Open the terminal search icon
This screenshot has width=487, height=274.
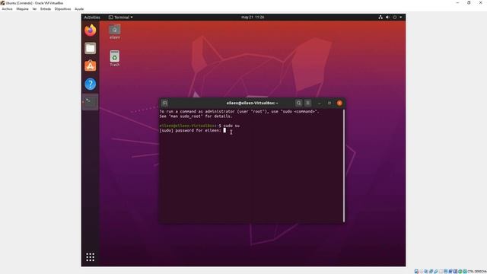click(298, 103)
